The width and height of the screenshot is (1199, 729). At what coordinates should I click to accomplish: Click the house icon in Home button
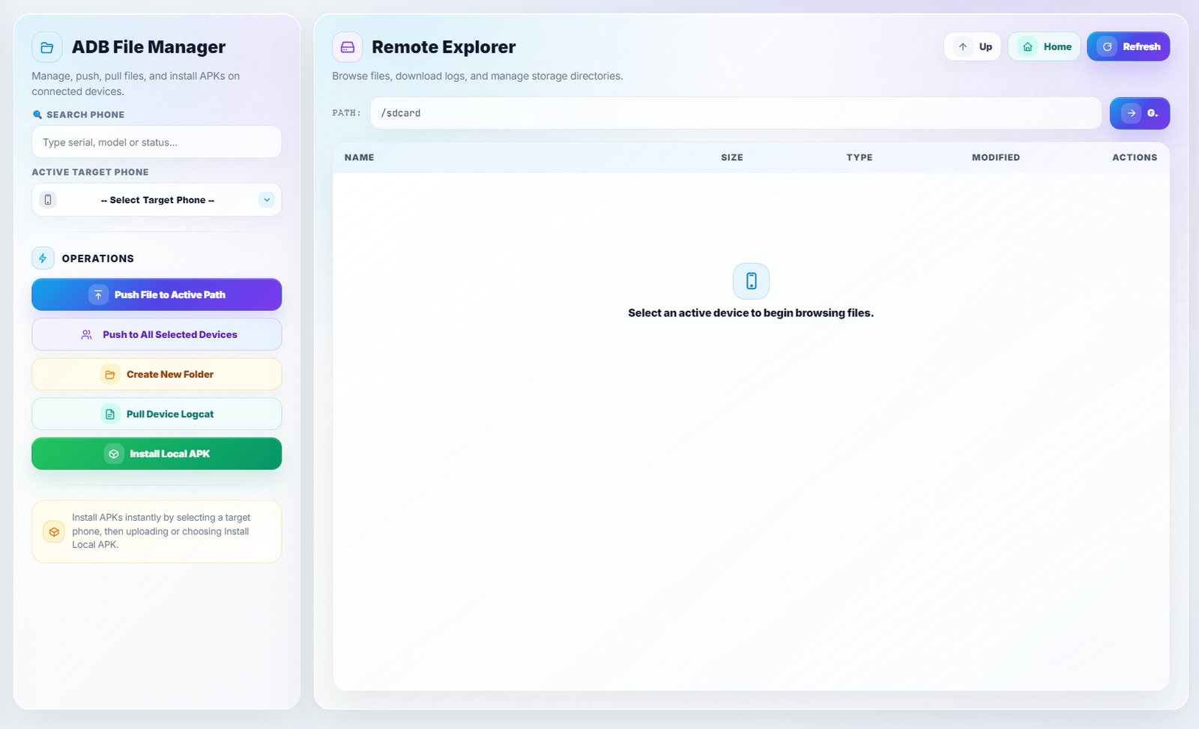pyautogui.click(x=1027, y=46)
